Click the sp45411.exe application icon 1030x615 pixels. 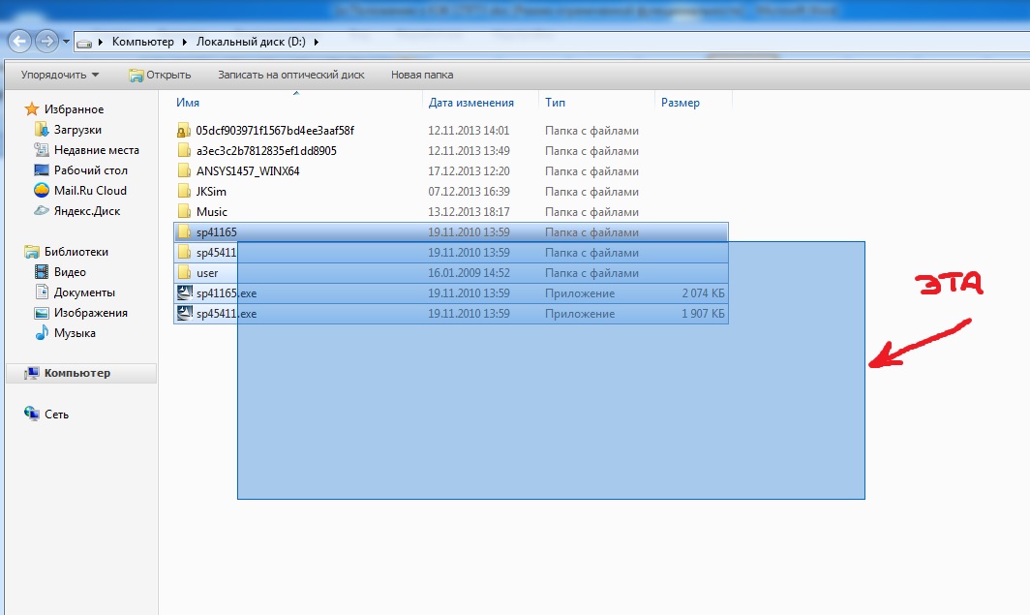point(185,314)
